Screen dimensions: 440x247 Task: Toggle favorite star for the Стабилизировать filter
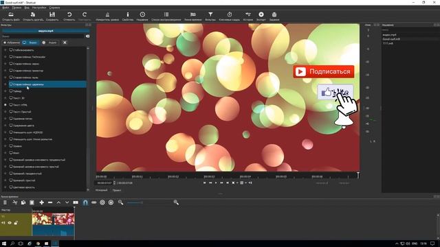(5, 50)
